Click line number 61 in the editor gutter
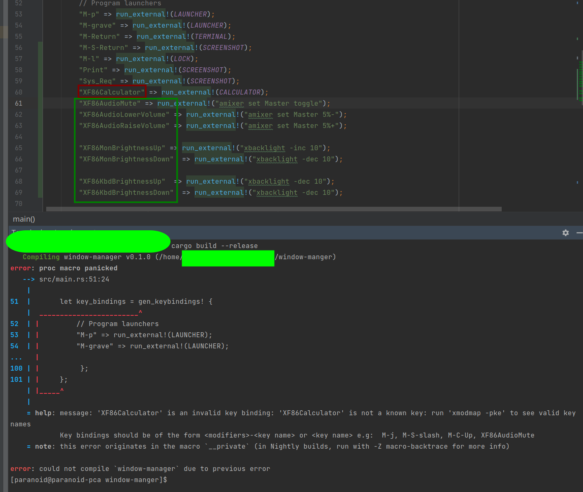583x492 pixels. pos(19,104)
